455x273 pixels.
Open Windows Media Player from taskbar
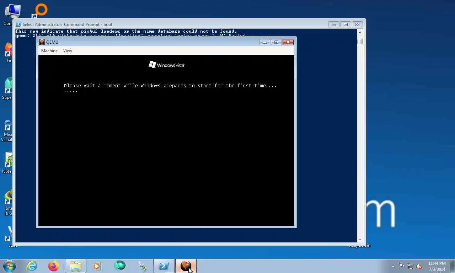coord(97,266)
